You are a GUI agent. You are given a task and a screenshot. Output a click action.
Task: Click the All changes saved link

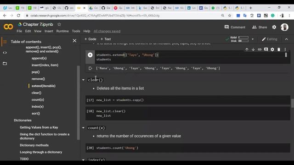(x=107, y=31)
